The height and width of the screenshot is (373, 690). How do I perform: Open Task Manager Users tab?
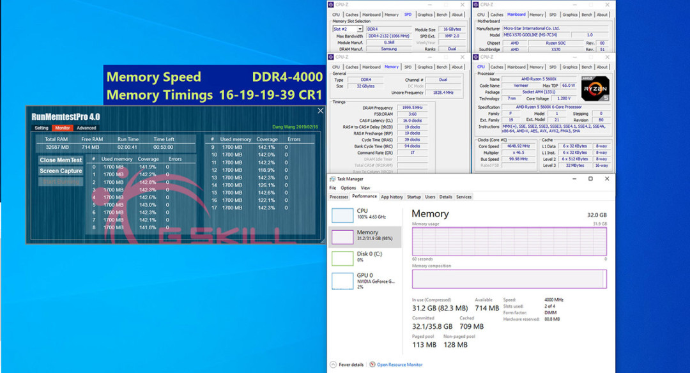point(430,197)
